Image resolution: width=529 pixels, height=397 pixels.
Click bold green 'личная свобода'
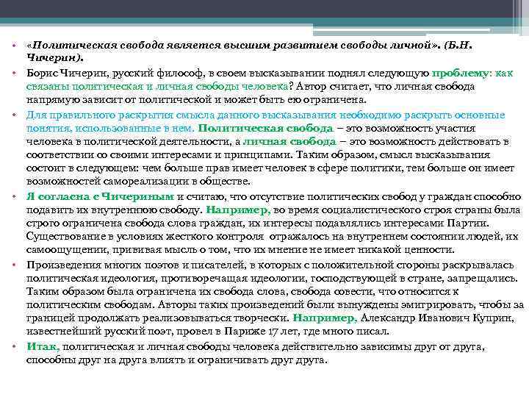(289, 141)
